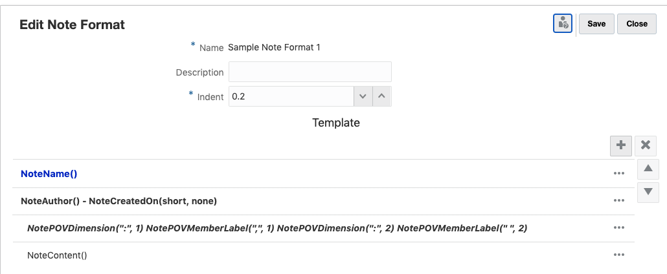667x274 pixels.
Task: Open the ellipsis menu for the NotePOVDimension row
Action: [619, 228]
